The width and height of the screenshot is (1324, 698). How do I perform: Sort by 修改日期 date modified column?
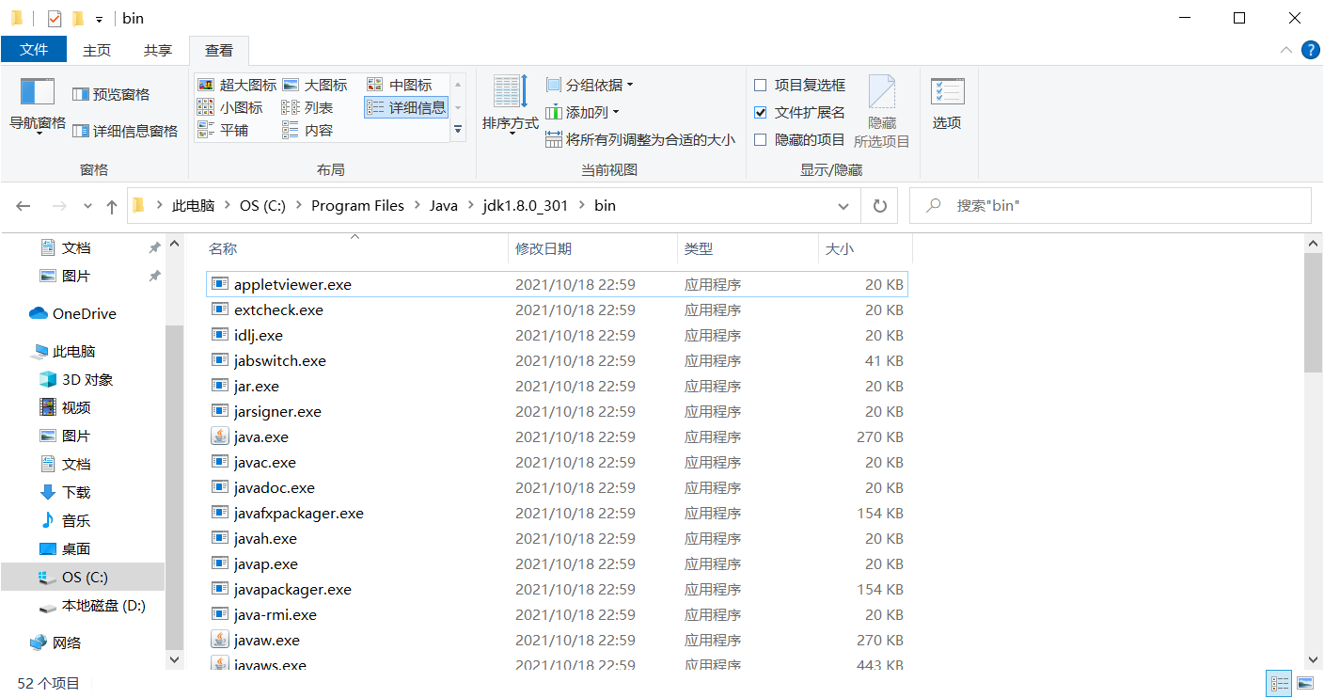[592, 248]
